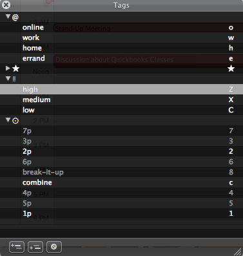Pick the combine tag
Screen dimensions: 243x256
pos(37,182)
